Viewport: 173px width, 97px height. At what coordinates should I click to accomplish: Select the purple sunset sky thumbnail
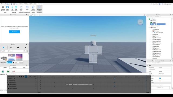(19, 57)
